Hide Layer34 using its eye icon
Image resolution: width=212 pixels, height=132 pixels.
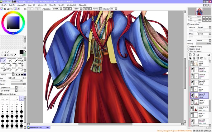[192, 68]
